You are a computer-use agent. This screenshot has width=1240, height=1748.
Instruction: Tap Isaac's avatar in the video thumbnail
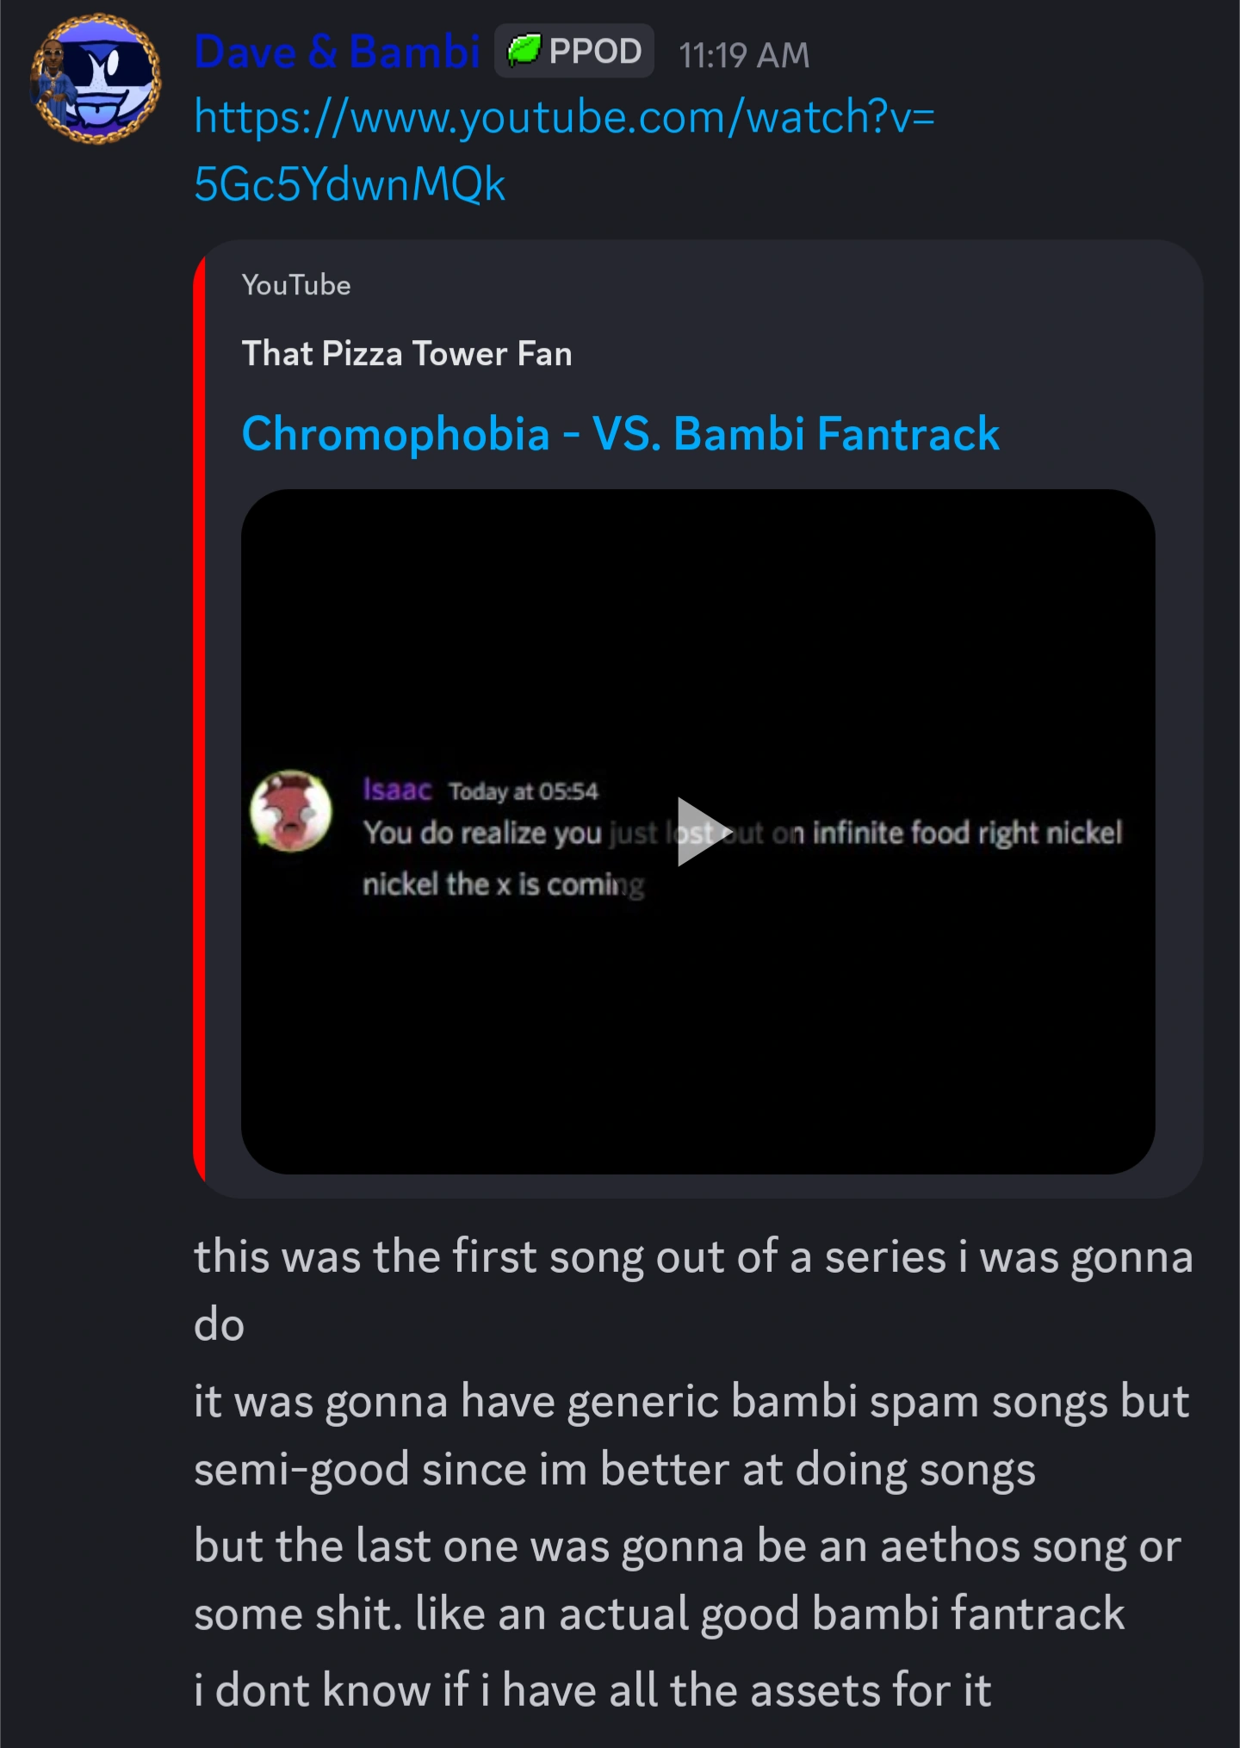pos(291,811)
